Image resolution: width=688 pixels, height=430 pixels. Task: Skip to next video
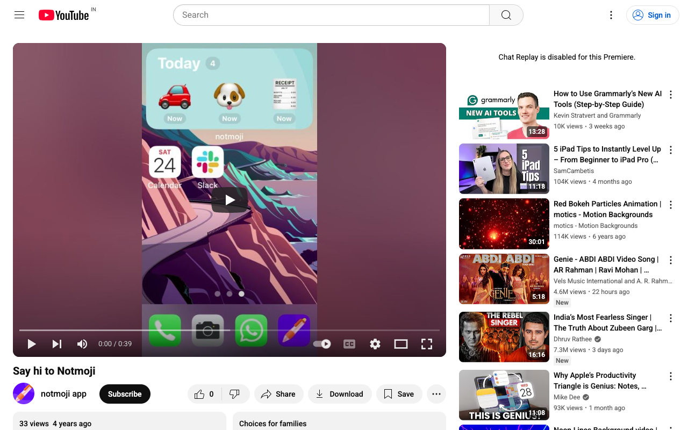57,344
